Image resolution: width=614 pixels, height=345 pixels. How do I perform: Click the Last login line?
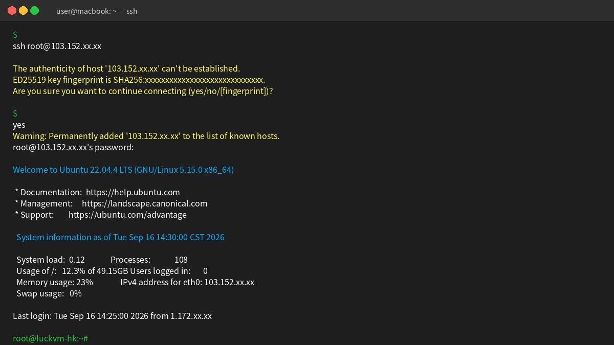[112, 316]
